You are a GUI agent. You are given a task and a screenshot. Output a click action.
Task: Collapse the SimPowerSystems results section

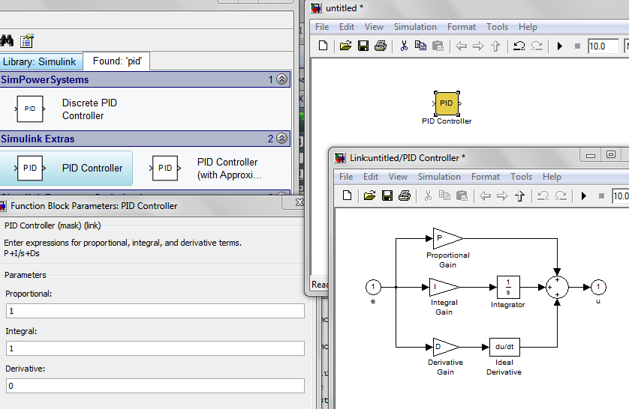coord(282,79)
